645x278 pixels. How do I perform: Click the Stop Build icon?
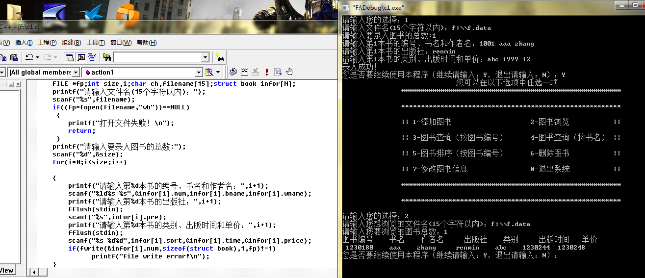coord(255,72)
